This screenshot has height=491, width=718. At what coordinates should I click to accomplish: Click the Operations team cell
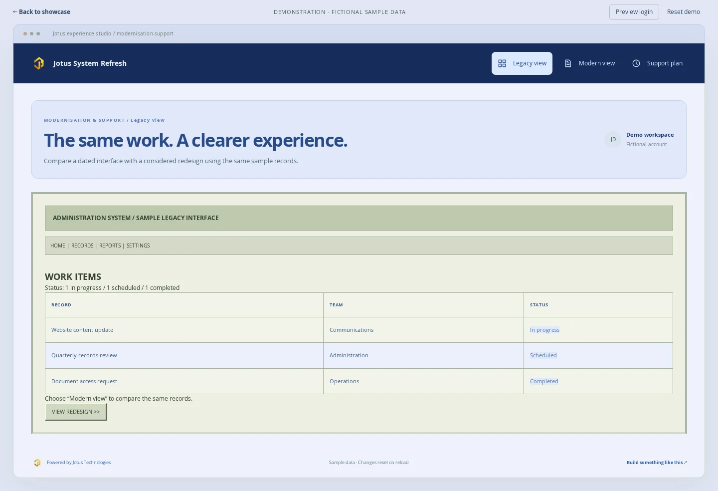pos(423,381)
